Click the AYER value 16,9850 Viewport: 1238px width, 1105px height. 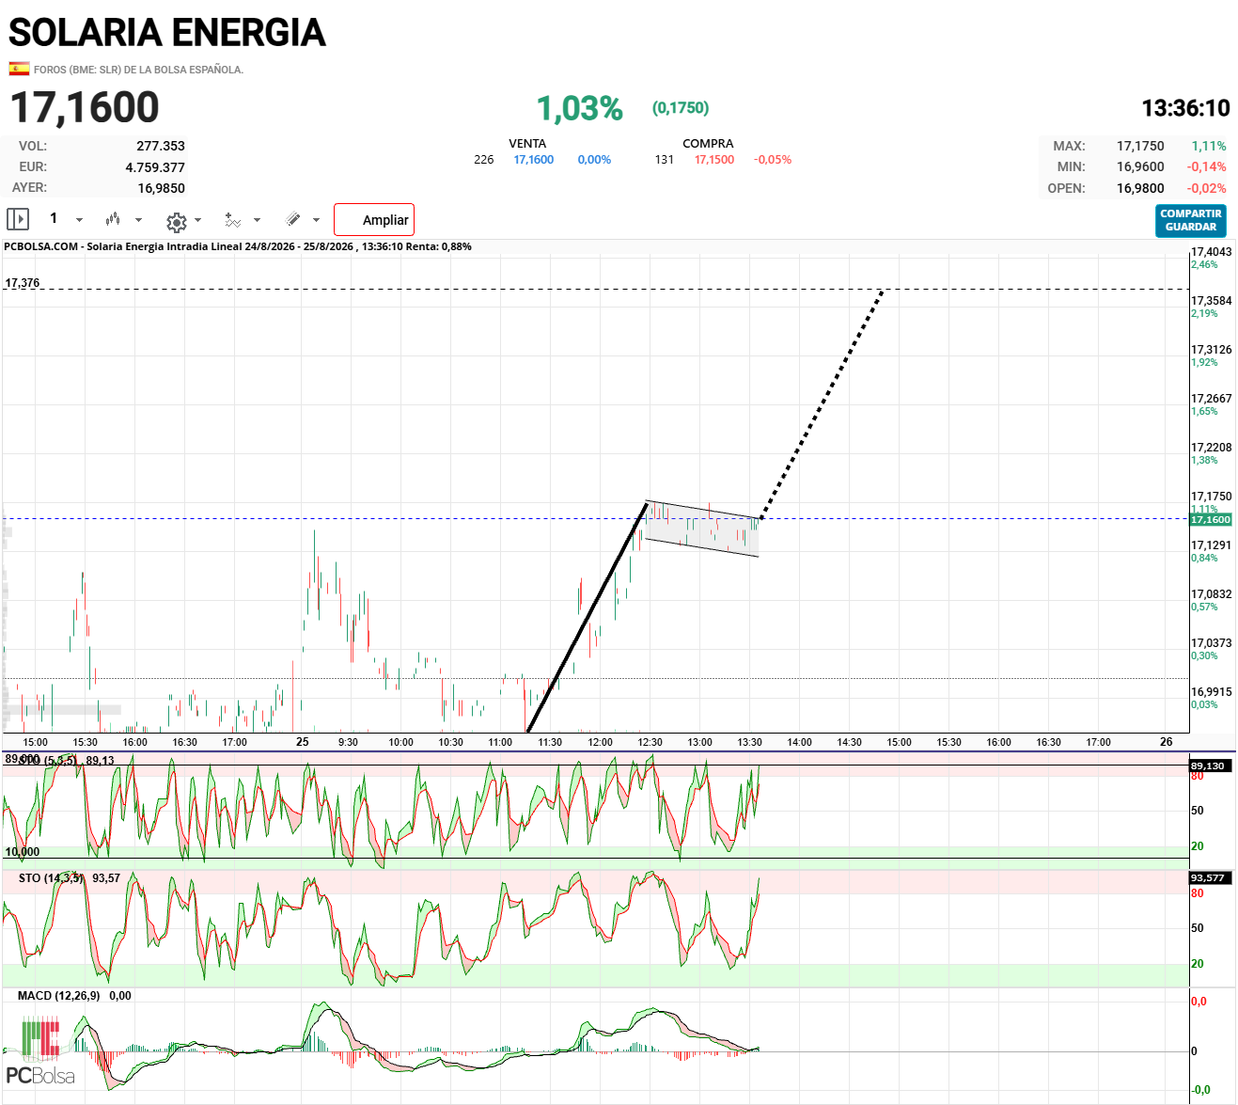point(162,188)
